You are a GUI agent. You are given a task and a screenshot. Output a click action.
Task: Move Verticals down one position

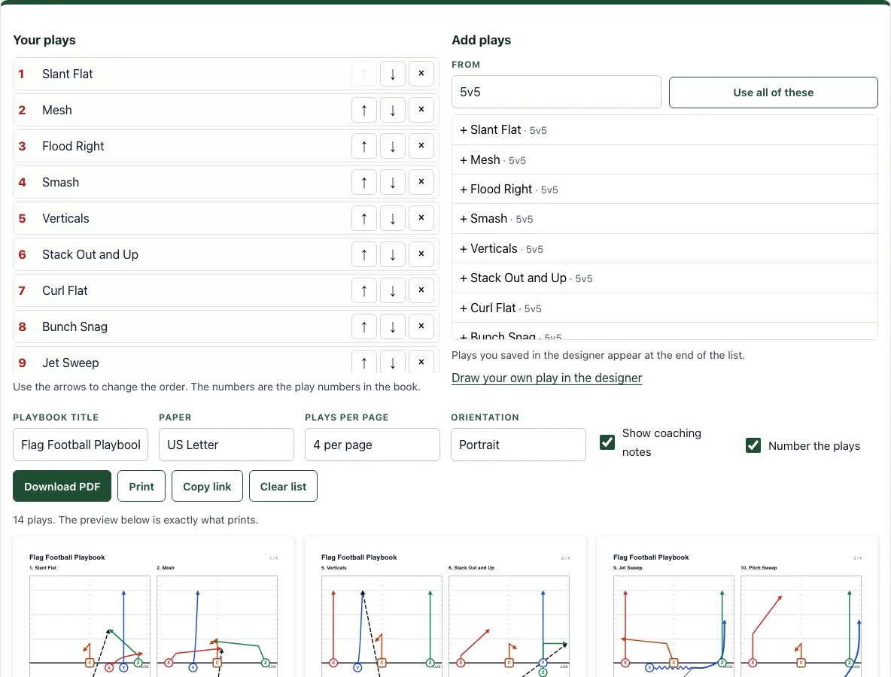(393, 218)
